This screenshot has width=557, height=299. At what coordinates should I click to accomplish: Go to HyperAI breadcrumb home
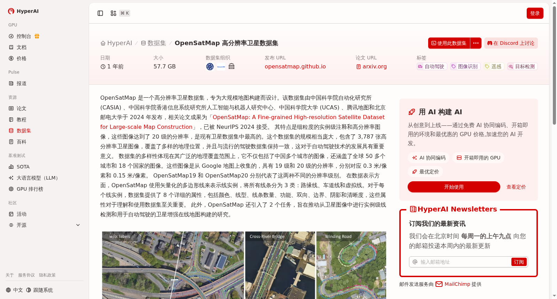116,43
